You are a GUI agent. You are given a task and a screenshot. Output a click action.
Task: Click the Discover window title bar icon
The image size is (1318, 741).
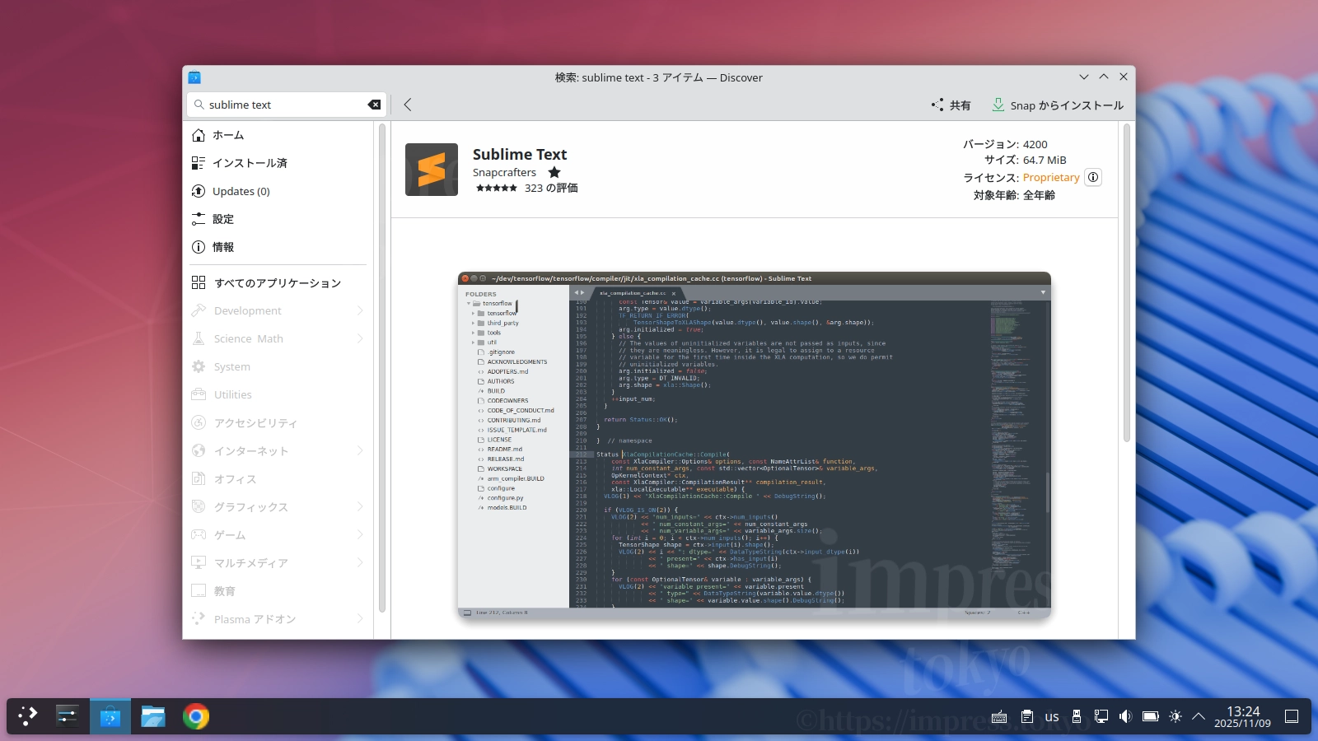tap(194, 77)
